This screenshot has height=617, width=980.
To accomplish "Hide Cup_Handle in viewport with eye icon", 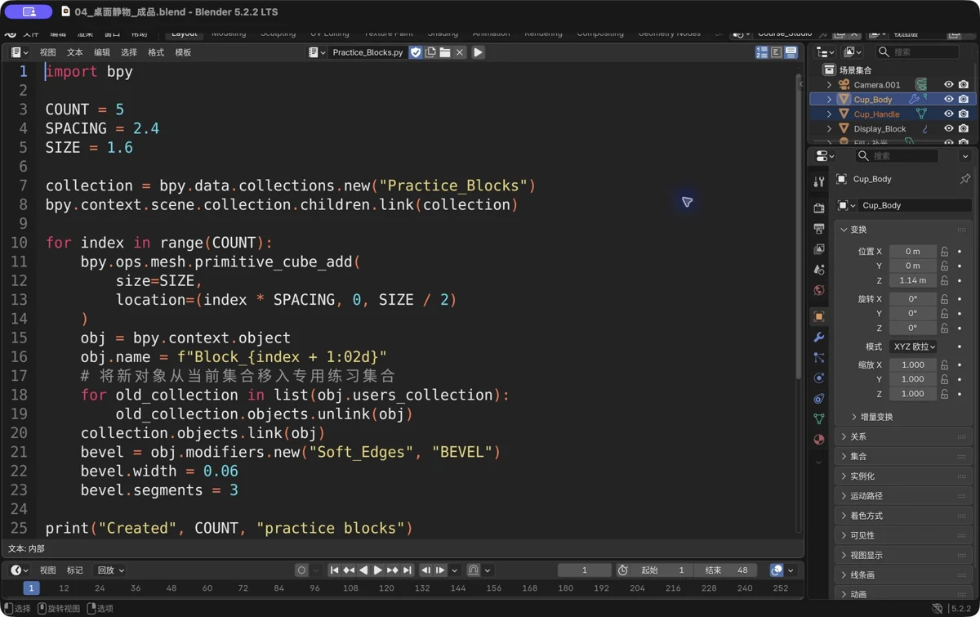I will pos(949,114).
